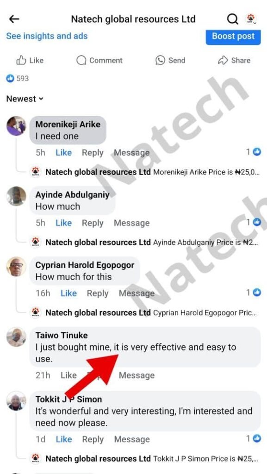Like Ayinde Abdulganiy's comment
The image size is (267, 474).
pos(64,223)
